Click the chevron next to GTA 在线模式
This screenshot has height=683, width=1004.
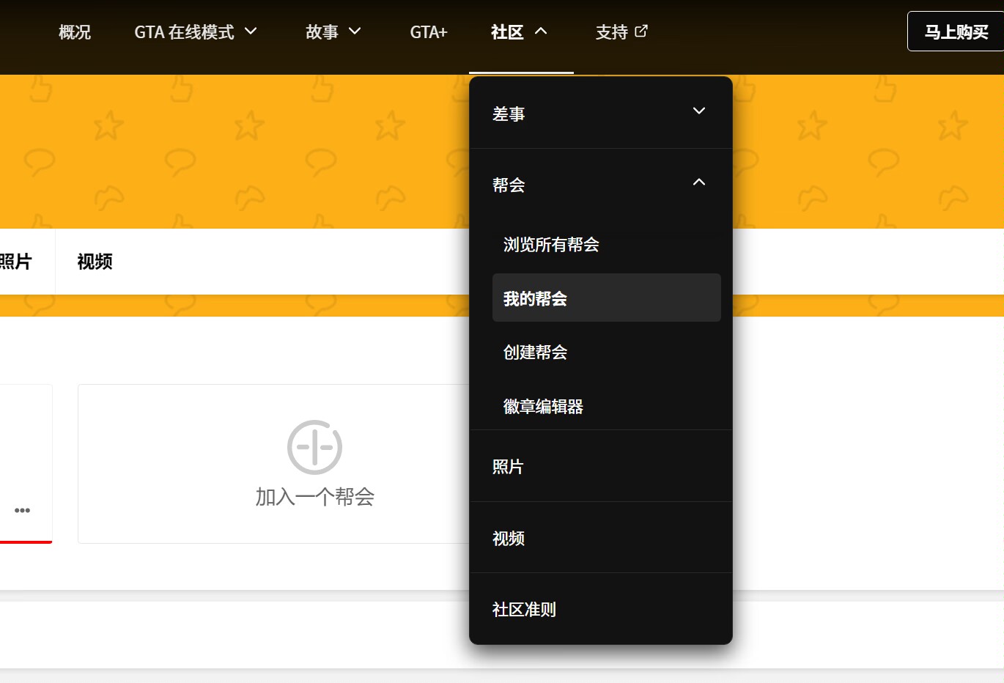coord(251,32)
